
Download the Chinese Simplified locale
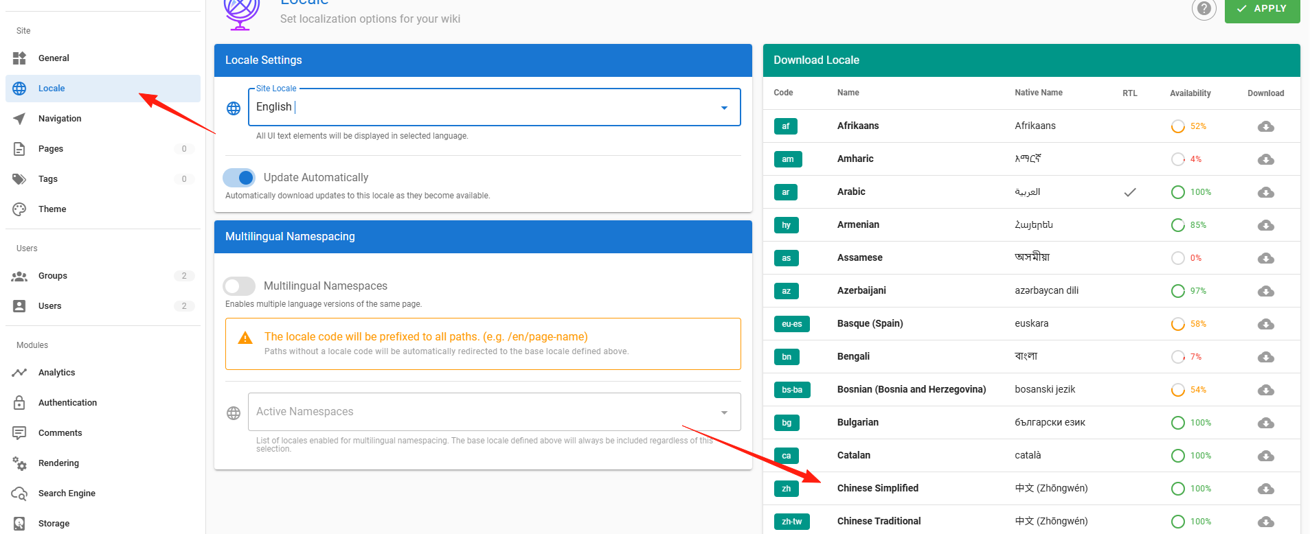click(1266, 489)
